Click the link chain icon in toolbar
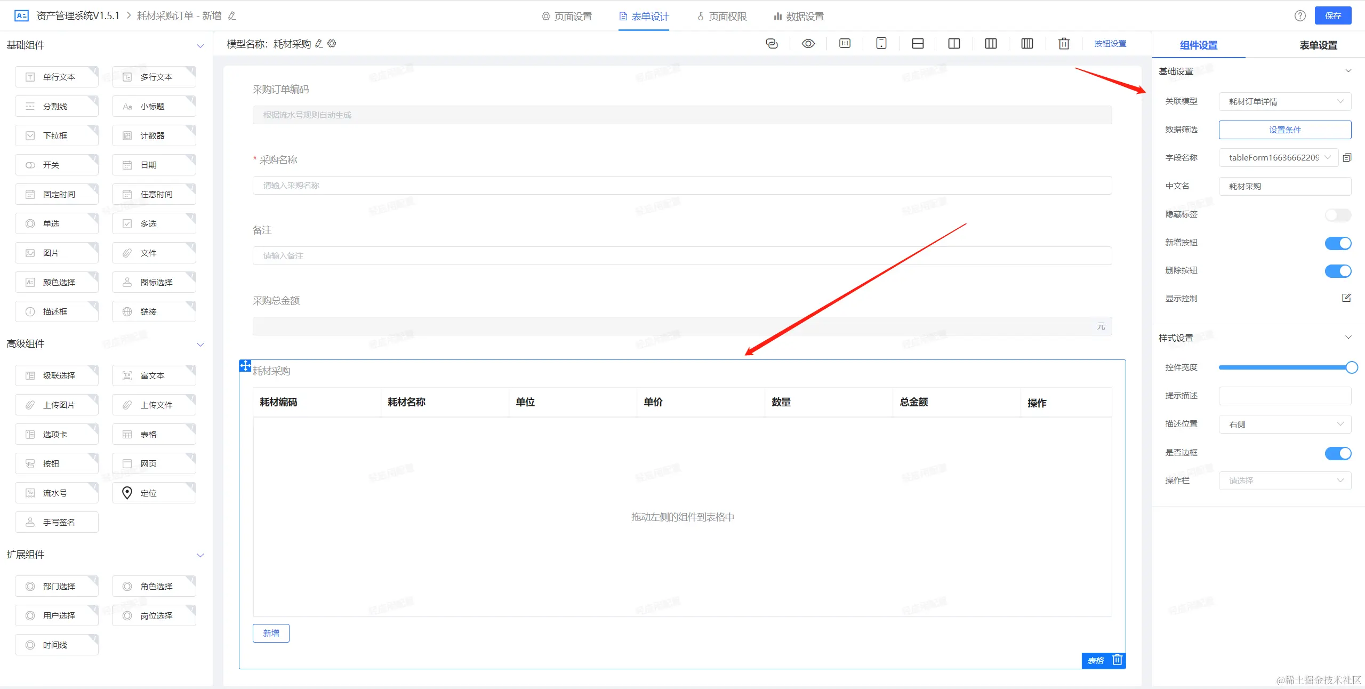The image size is (1365, 689). pos(772,44)
